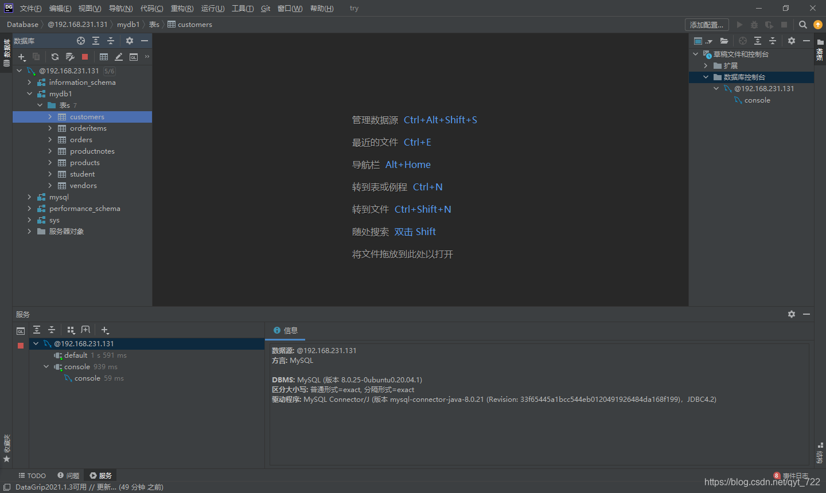The width and height of the screenshot is (826, 493).
Task: Click the red stop icon in database toolbar
Action: pyautogui.click(x=85, y=57)
